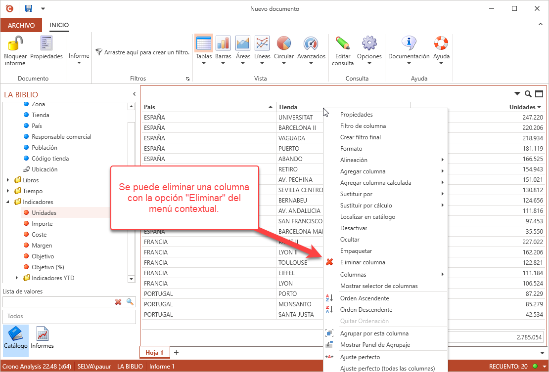Viewport: 549px width, 372px height.
Task: Expand the Libros folder in the catalog tree
Action: point(8,180)
